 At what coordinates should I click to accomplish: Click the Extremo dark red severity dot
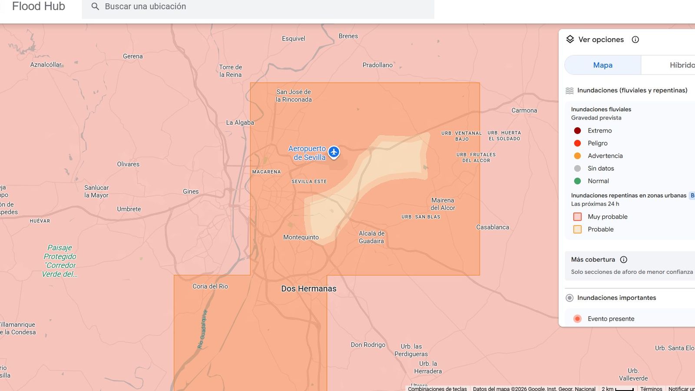(577, 130)
